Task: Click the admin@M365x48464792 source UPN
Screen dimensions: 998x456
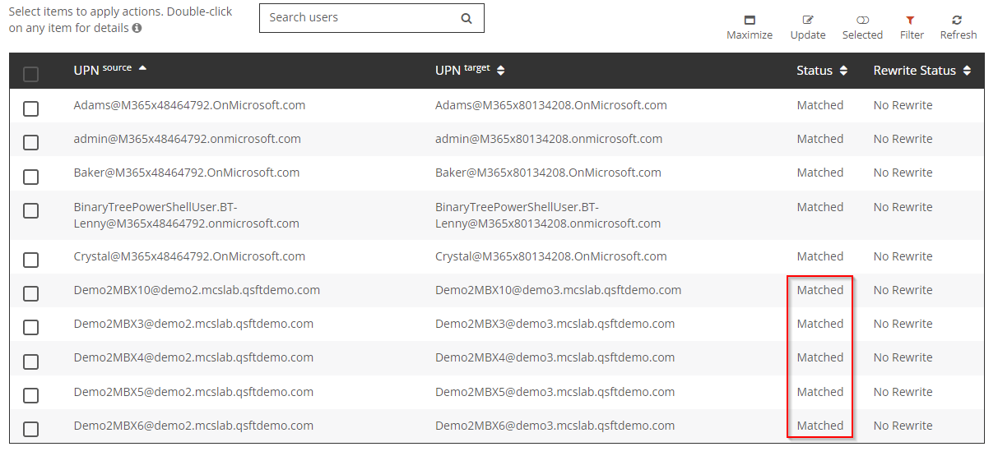Action: point(187,139)
